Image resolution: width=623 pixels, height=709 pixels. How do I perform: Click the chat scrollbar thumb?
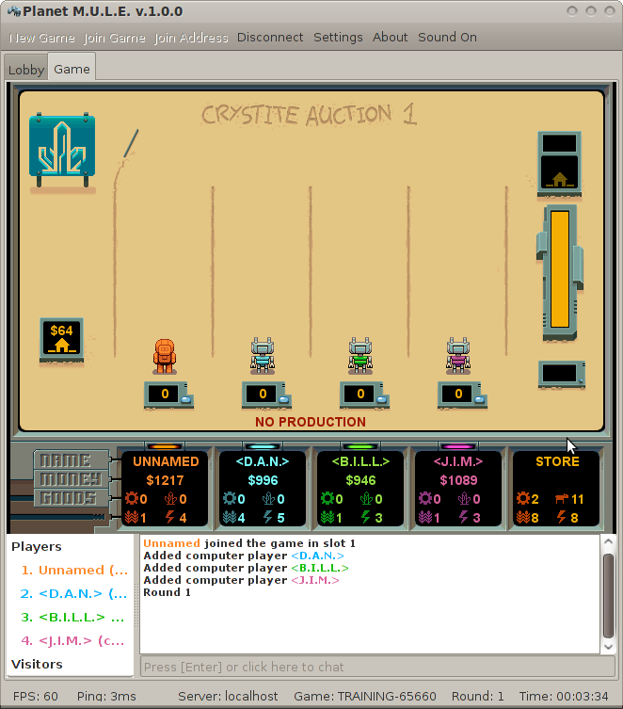608,595
